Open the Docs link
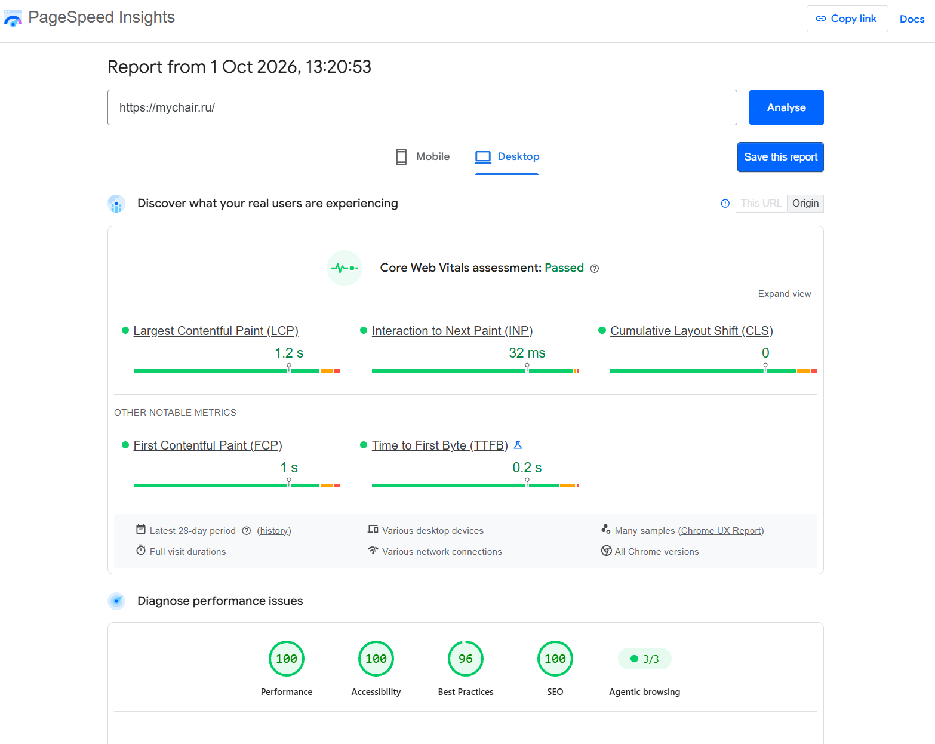The image size is (935, 744). pos(912,19)
